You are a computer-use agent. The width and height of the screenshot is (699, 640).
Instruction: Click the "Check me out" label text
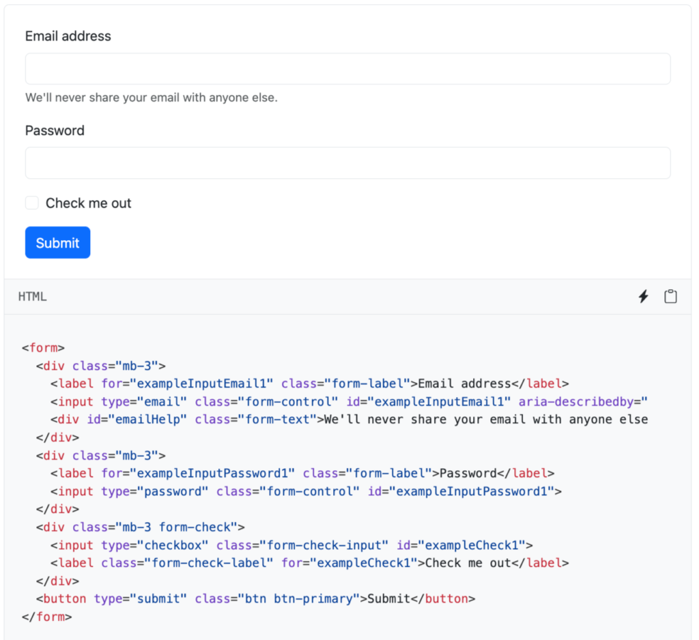88,203
